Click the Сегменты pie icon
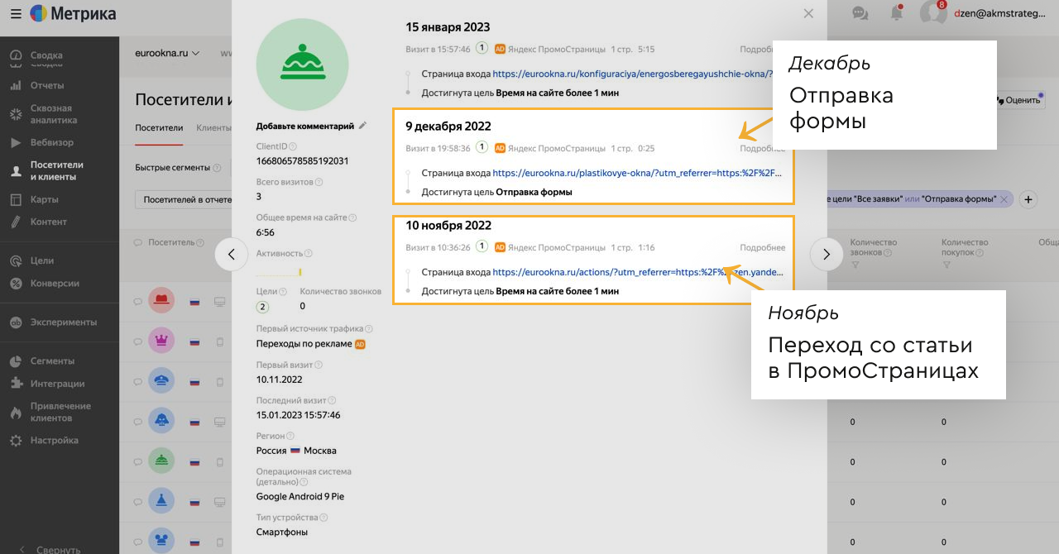This screenshot has width=1059, height=554. (15, 361)
